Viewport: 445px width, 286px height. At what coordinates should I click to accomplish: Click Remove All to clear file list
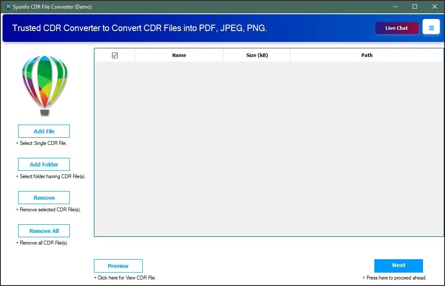[x=44, y=231]
